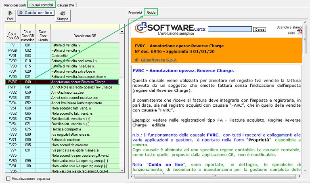The width and height of the screenshot is (310, 183).
Task: Select row FV Fattura di vendita 001
Action: coord(62,45)
